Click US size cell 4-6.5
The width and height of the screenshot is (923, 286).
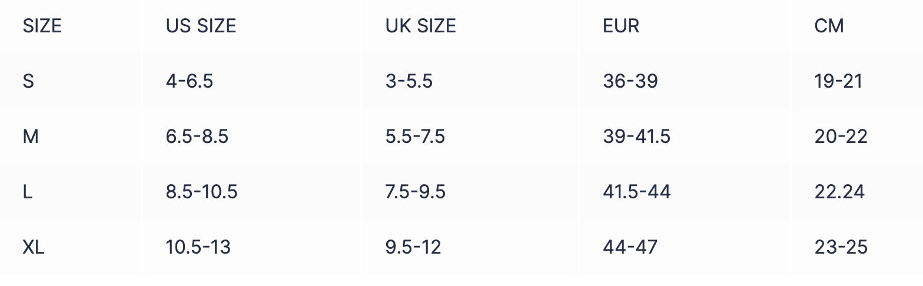(189, 81)
